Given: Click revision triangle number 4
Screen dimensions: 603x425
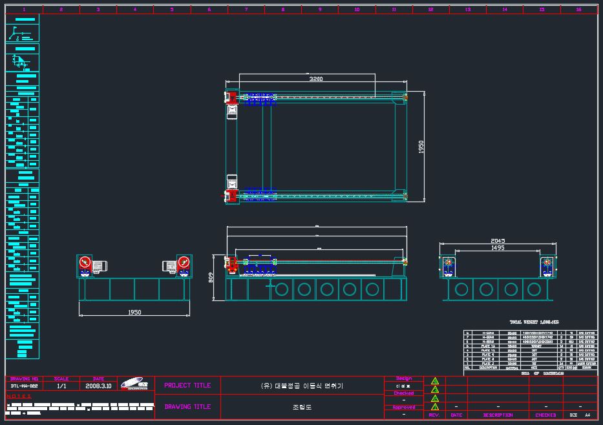Looking at the screenshot, I should coord(435,381).
